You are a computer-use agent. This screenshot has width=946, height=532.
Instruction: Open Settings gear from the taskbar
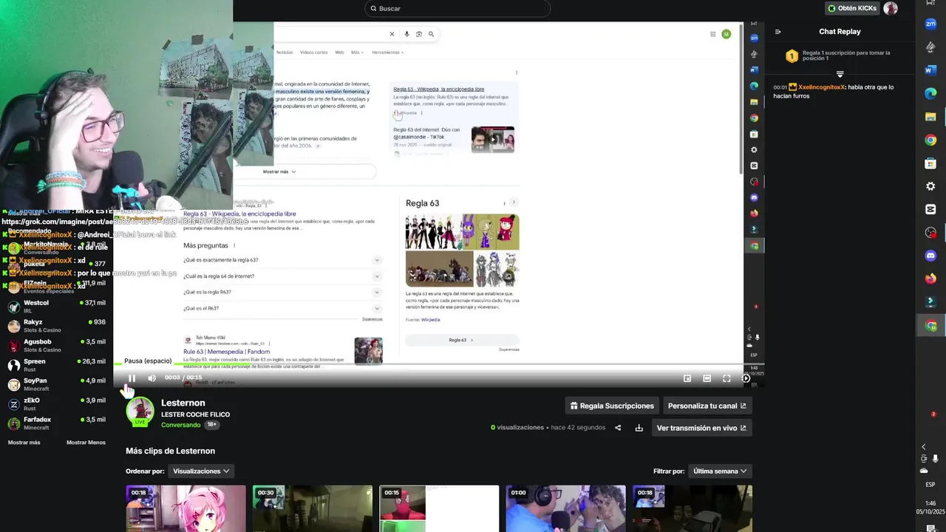(930, 186)
